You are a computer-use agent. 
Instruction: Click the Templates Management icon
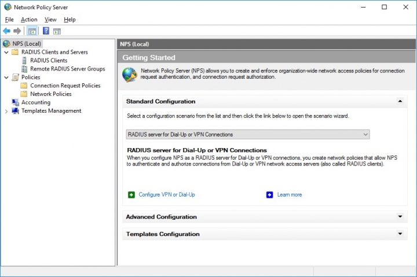pos(16,111)
